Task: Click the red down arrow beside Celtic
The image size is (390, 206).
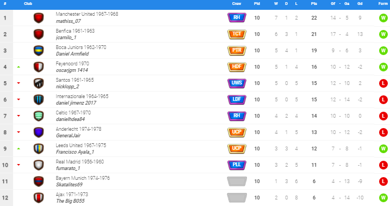Action: click(18, 116)
